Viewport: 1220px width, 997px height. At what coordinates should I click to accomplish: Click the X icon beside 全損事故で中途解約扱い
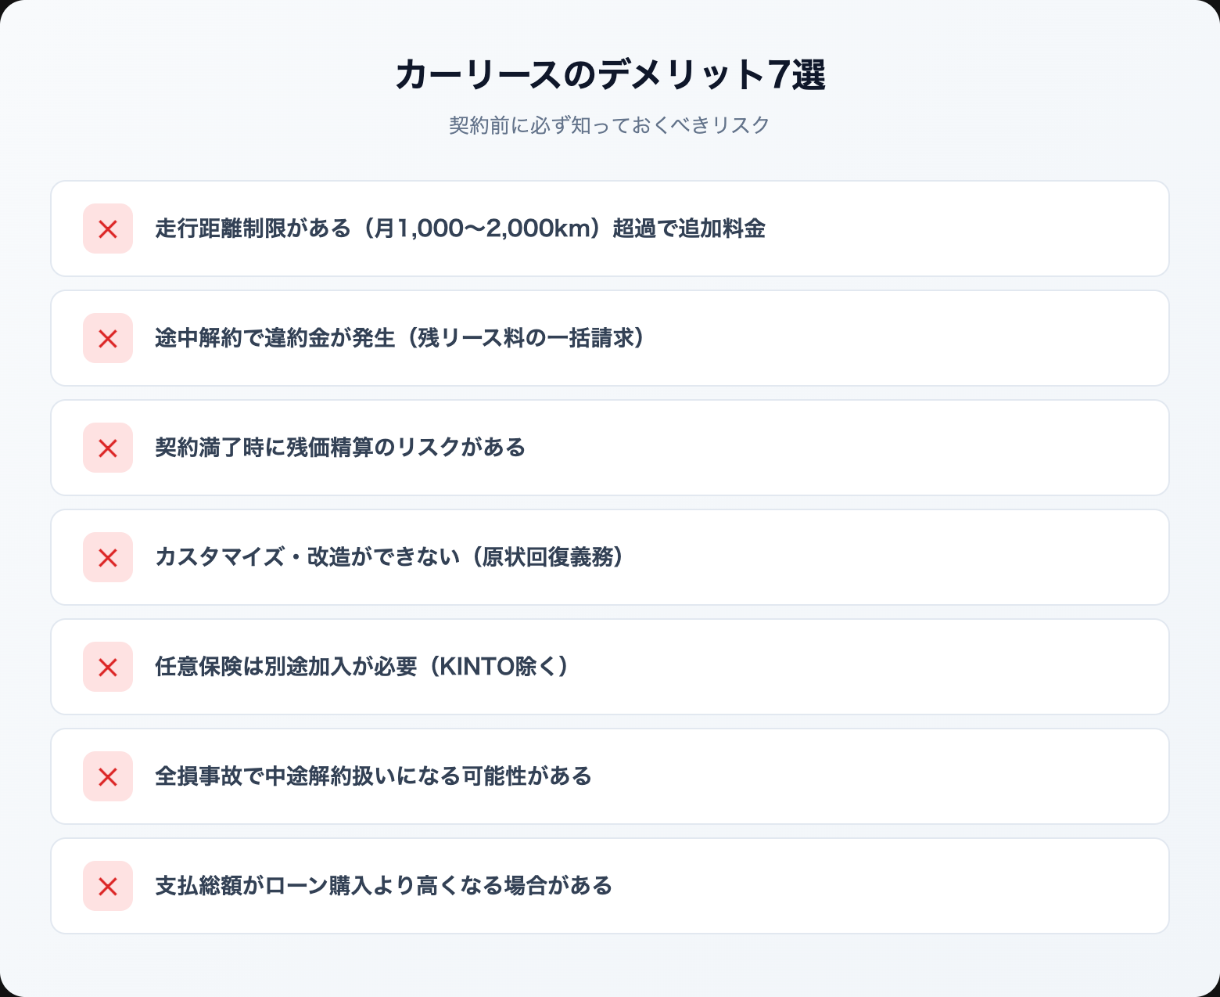(x=108, y=777)
